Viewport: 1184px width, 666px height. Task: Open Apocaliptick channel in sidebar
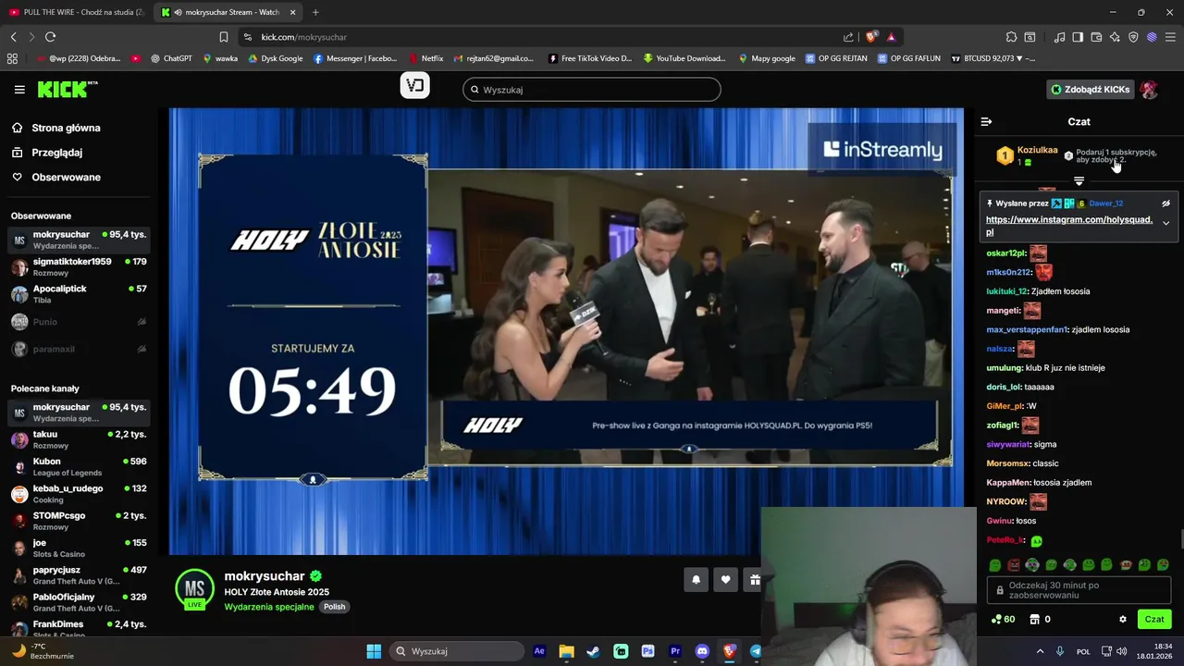click(79, 294)
